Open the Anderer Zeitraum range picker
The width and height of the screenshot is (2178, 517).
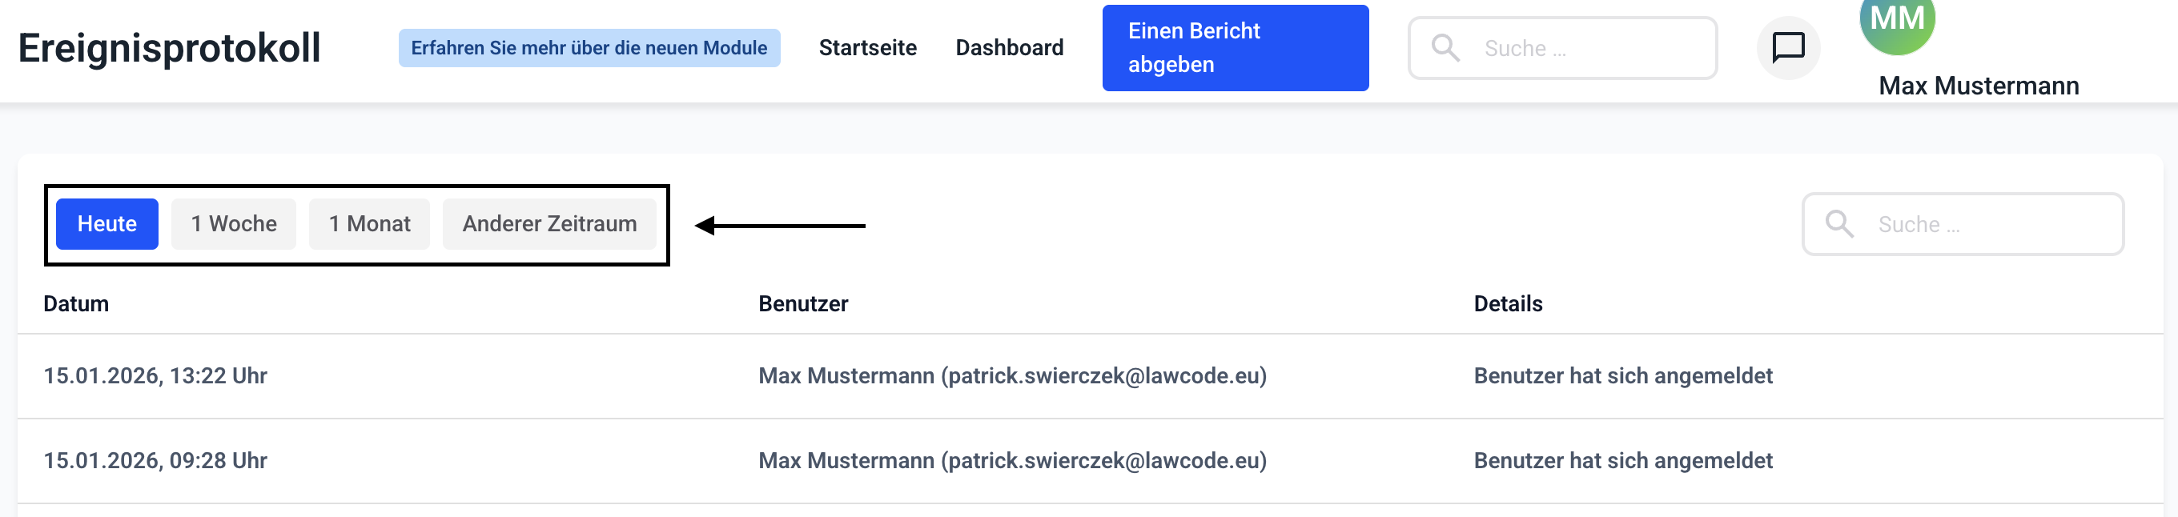(549, 224)
